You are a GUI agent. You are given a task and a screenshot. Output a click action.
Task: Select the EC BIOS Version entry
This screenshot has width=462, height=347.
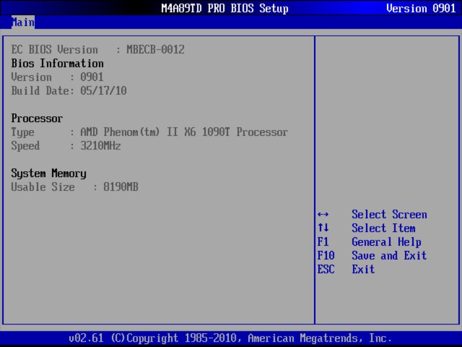click(x=98, y=49)
